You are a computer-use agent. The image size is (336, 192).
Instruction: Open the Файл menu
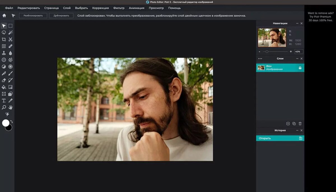9,8
